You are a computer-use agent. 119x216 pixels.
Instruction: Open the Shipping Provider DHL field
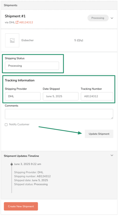point(23,96)
